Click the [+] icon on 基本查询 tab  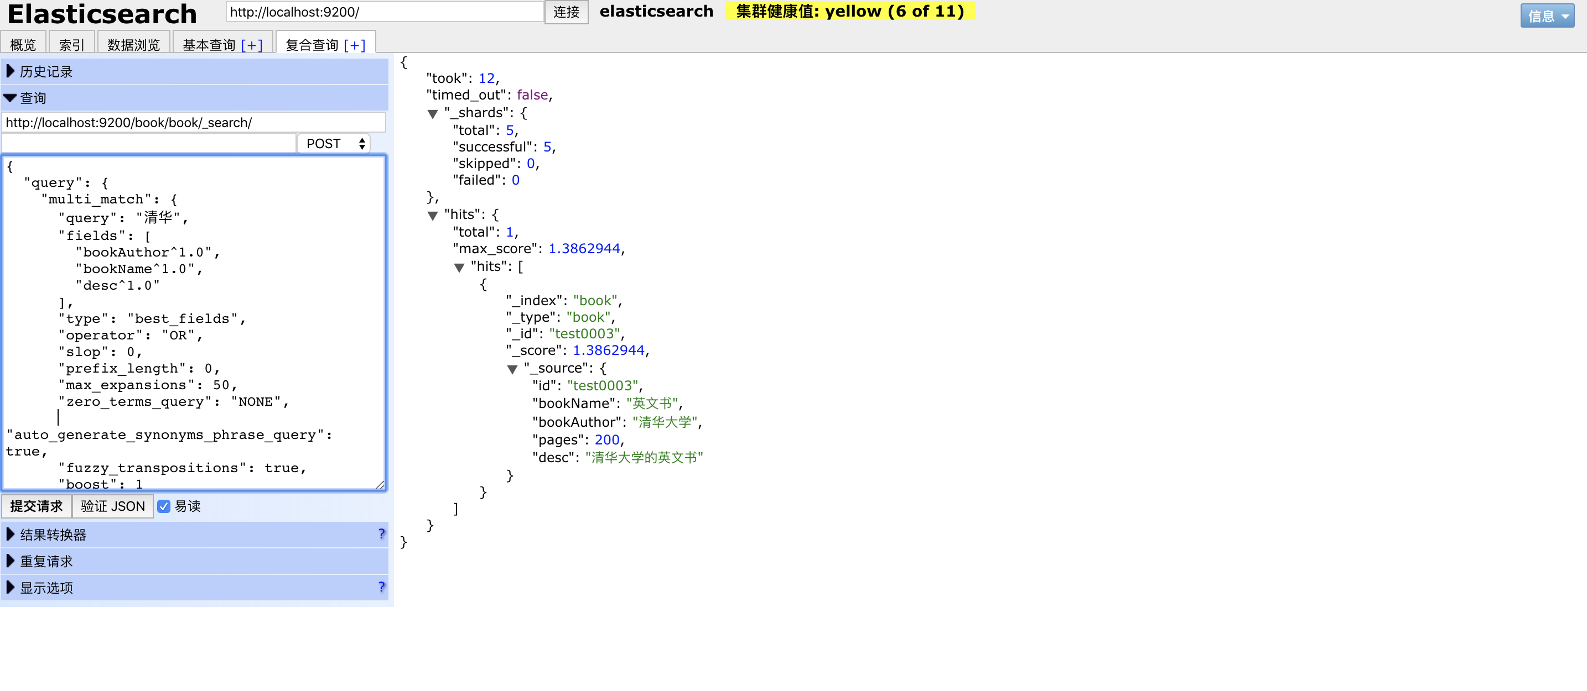coord(251,45)
